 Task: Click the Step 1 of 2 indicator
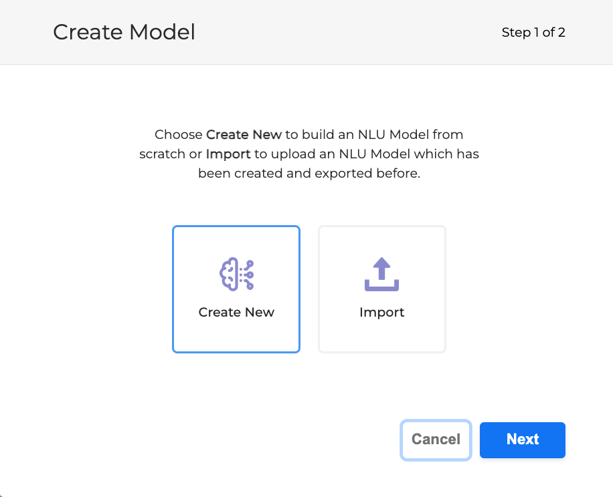tap(533, 31)
